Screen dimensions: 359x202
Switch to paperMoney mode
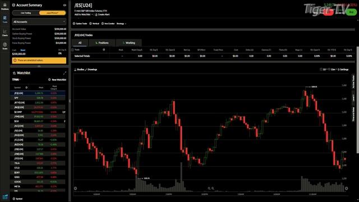(x=52, y=13)
